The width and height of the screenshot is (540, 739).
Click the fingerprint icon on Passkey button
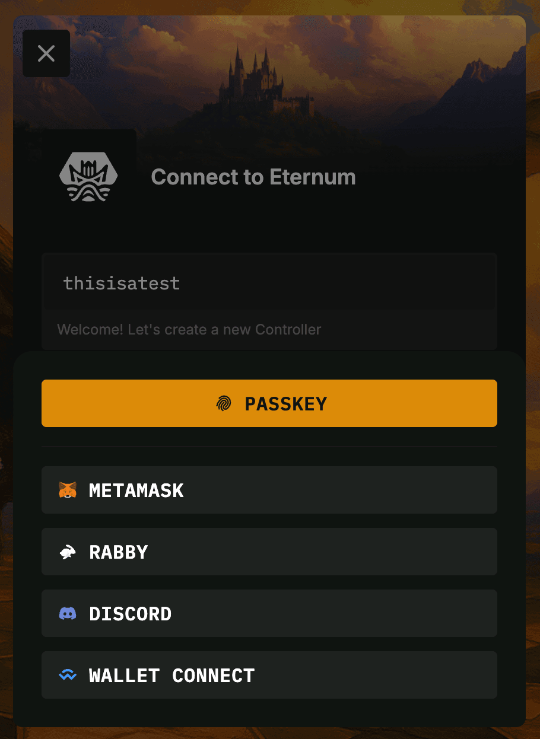click(224, 404)
